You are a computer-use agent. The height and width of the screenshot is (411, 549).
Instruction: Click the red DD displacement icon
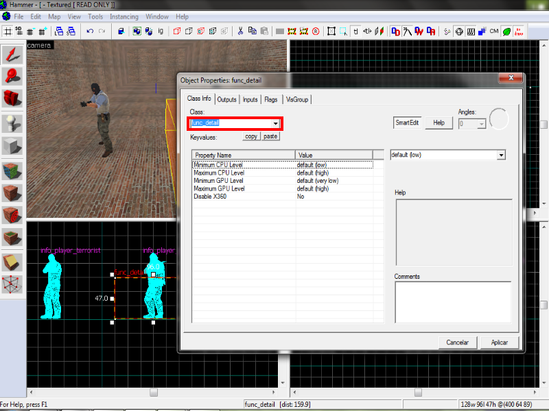(x=396, y=32)
